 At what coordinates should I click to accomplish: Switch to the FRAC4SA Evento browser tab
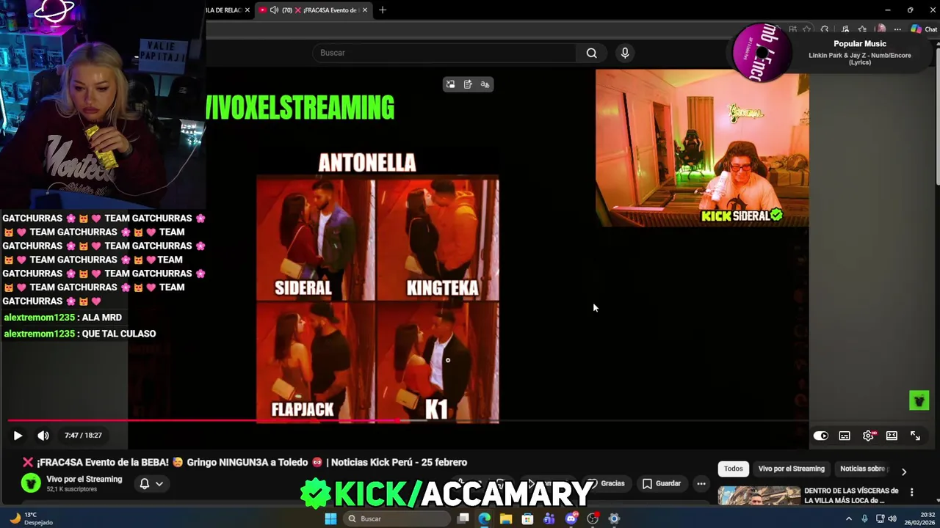313,10
